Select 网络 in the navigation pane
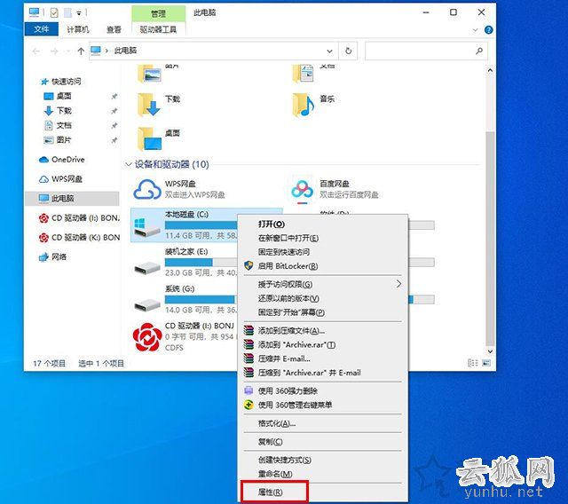 [53, 257]
